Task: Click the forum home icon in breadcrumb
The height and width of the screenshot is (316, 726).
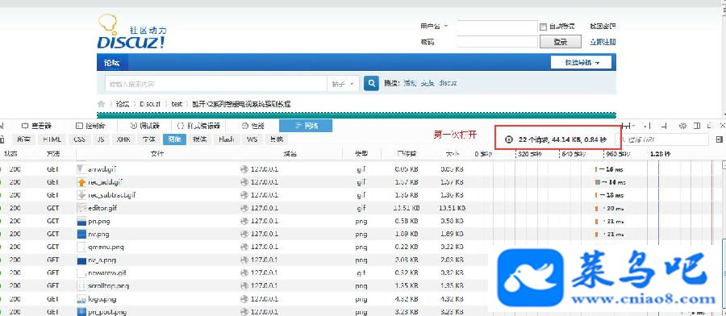Action: pos(101,104)
